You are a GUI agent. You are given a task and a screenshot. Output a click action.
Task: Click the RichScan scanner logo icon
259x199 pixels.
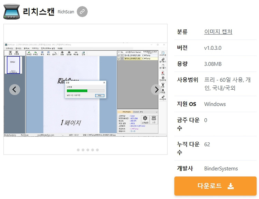11,11
